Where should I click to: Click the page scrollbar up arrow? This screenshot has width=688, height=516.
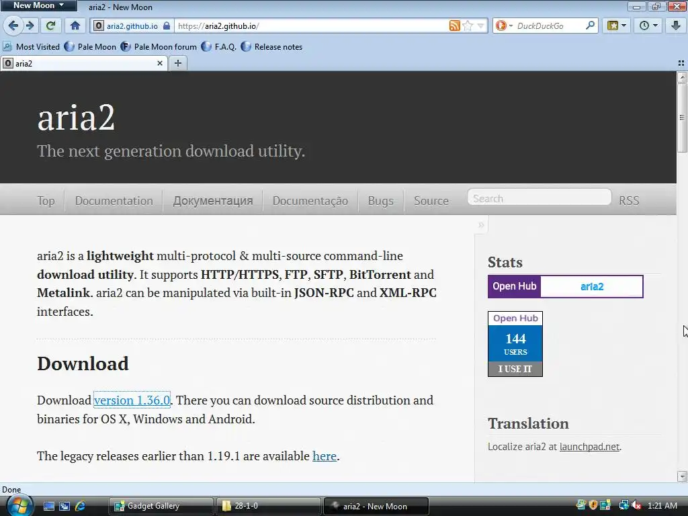pos(682,77)
